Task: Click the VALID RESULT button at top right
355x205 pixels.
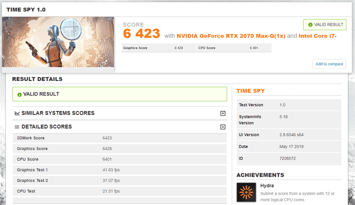Action: click(324, 24)
